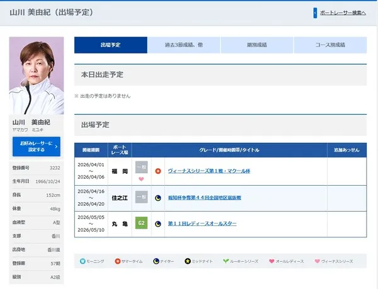
Task: Click the グレード/開催時間帯/タイトル column header
Action: tap(229, 150)
